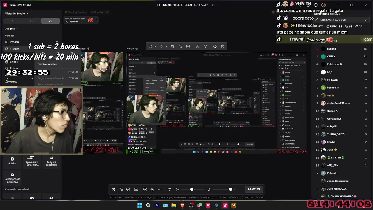Image resolution: width=373 pixels, height=210 pixels.
Task: Click the info icon beside the vertical canvas label
Action: pyautogui.click(x=88, y=49)
